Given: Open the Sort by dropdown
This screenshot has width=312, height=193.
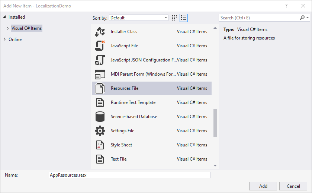Looking at the screenshot, I should (139, 18).
